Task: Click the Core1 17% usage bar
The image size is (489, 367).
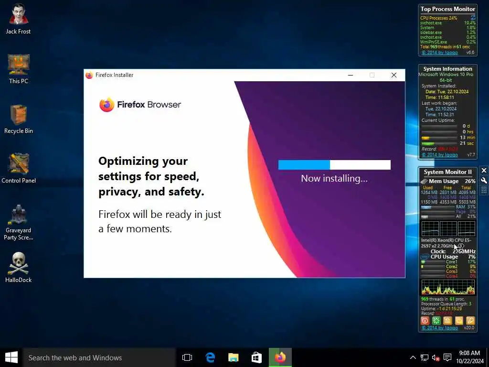Action: pos(433,262)
